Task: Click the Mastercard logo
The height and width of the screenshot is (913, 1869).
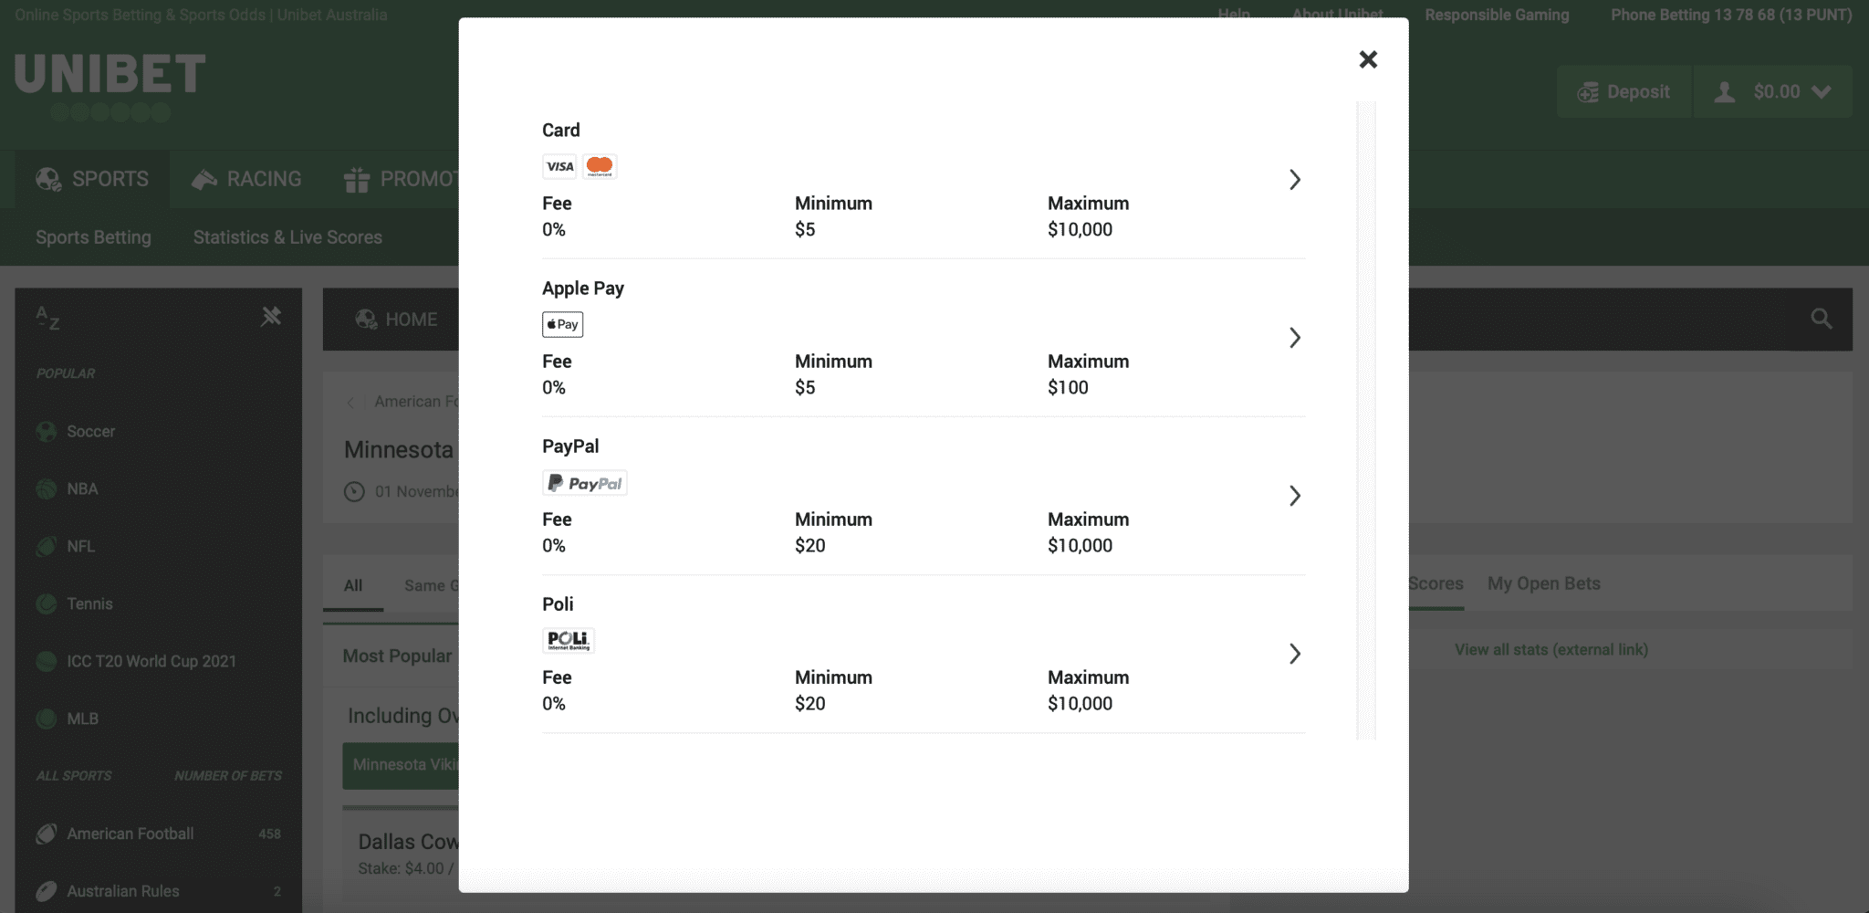Action: tap(600, 166)
